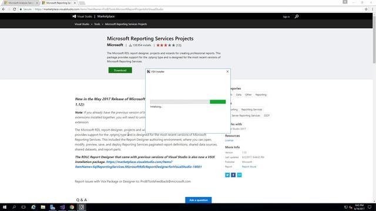Open the RDLC Report Designer marketplace link

point(139,164)
